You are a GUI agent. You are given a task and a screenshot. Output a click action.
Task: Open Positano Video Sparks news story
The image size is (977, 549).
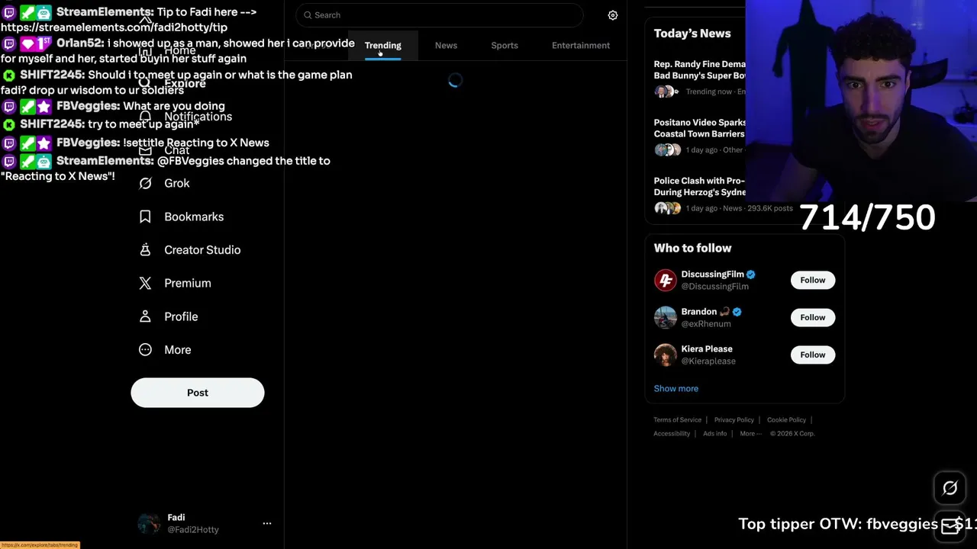click(699, 136)
